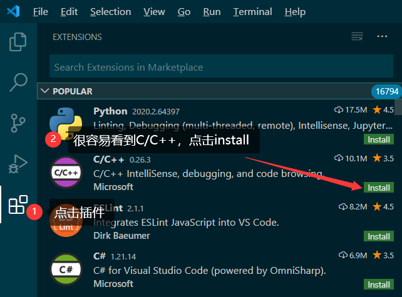The width and height of the screenshot is (402, 297).
Task: Click the Python download count icon
Action: (x=339, y=110)
